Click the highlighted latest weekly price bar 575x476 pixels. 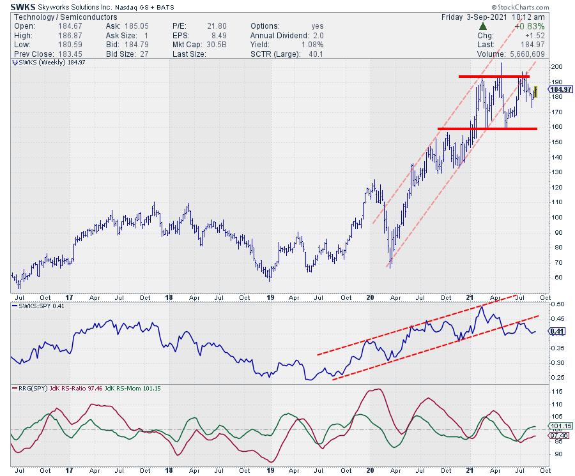pyautogui.click(x=535, y=92)
